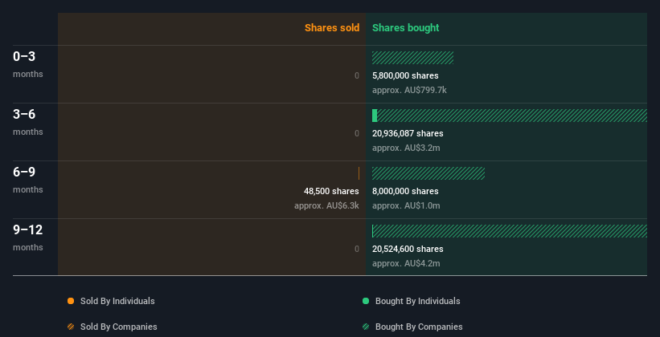Select the Bought By Individuals legend label
The width and height of the screenshot is (660, 337).
point(417,301)
